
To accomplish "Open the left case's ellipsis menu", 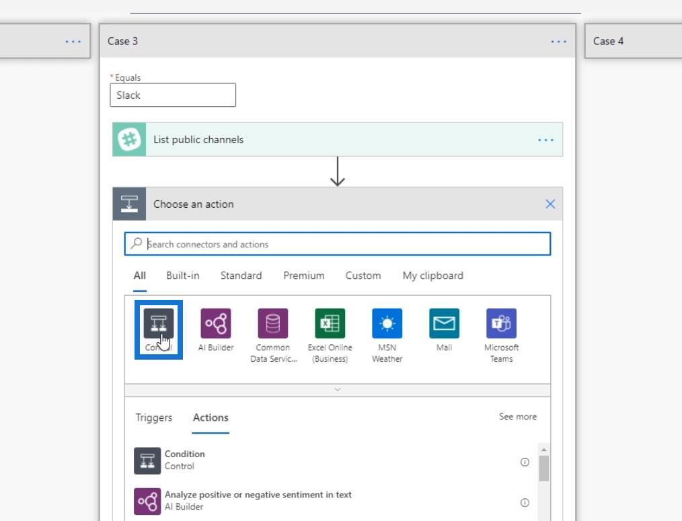I will 73,41.
